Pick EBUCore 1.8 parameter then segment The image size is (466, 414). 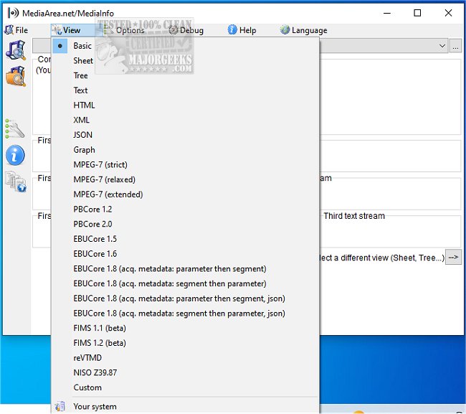coord(185,269)
